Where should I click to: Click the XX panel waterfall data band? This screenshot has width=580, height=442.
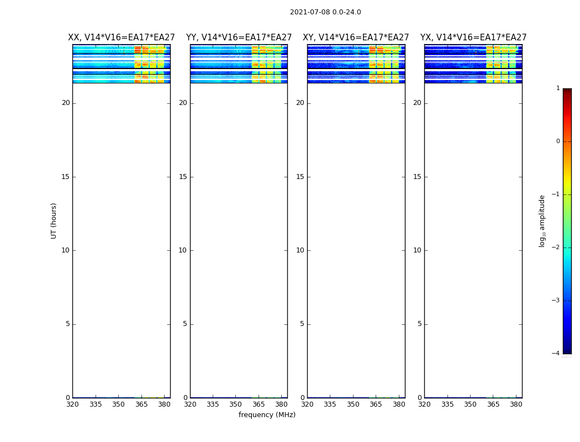click(x=122, y=64)
